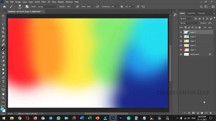The image size is (216, 121).
Task: Hide Layer 4 visibility eye
Action: 181,37
